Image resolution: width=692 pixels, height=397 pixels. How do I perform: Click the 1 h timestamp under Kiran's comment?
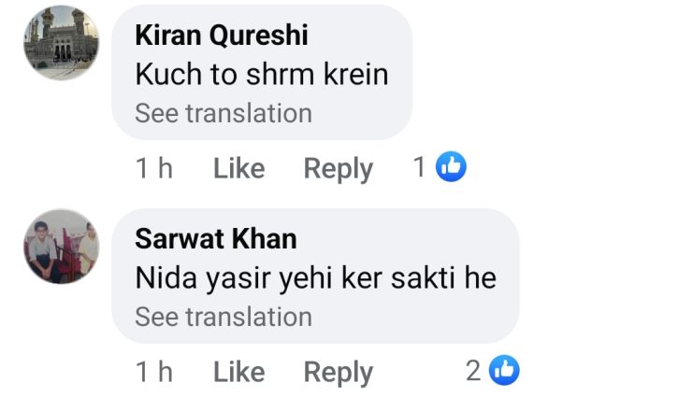coord(154,168)
